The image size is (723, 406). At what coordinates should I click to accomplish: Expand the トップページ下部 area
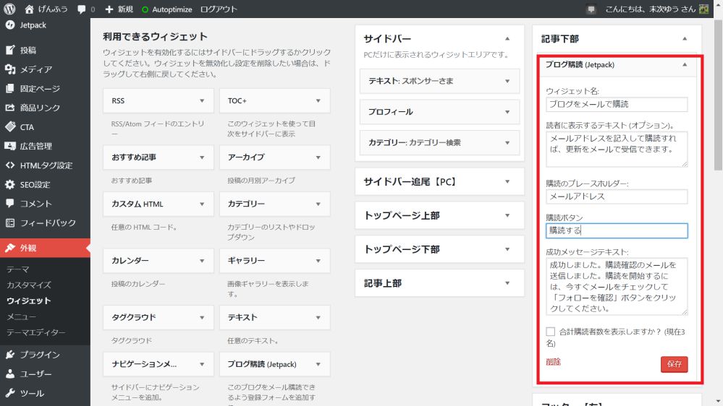507,249
